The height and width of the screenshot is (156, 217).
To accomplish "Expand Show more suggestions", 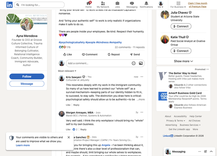I will 183,61.
